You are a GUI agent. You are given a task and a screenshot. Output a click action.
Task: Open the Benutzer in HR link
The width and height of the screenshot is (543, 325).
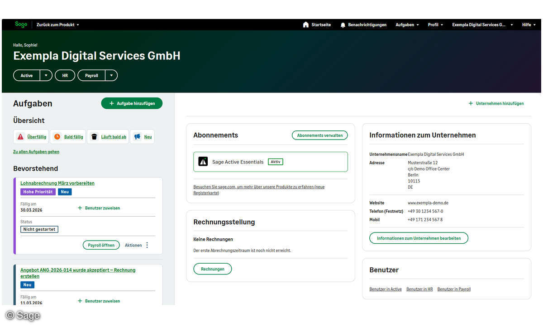[419, 289]
